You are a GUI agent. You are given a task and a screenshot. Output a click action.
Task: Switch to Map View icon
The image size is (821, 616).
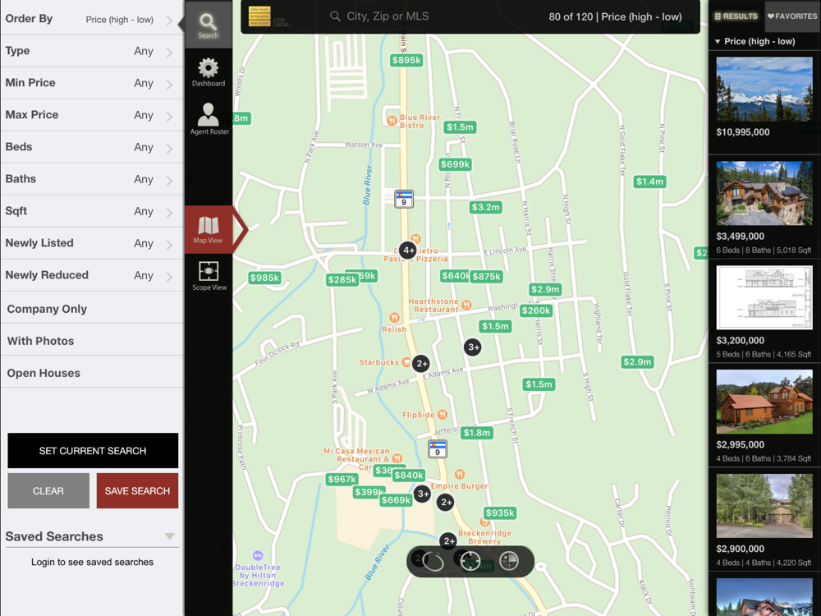208,229
